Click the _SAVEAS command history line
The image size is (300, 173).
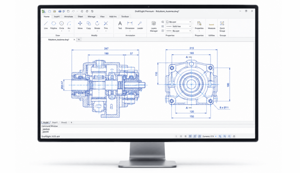pyautogui.click(x=46, y=129)
